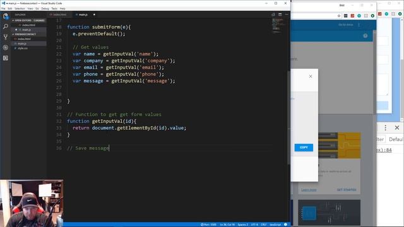Open the Source Control view

click(6, 37)
